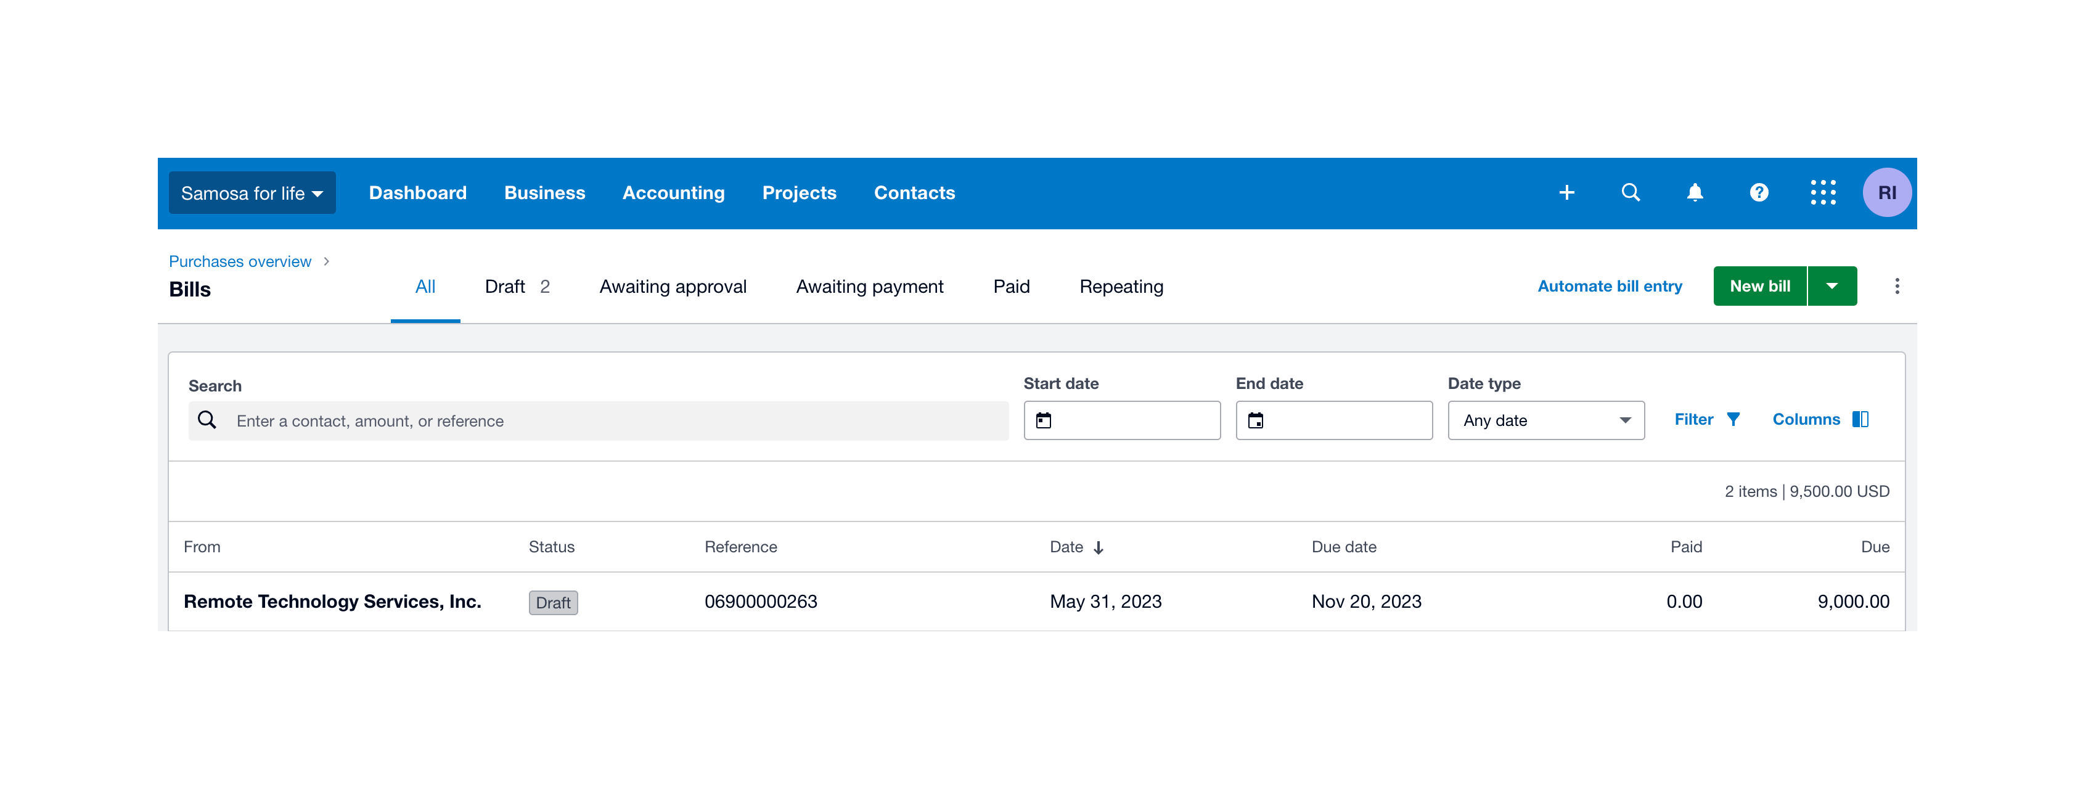Viewport: 2075px width, 789px height.
Task: Expand the New bill dropdown arrow
Action: pyautogui.click(x=1833, y=286)
